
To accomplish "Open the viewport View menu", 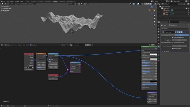I will click(x=18, y=4).
